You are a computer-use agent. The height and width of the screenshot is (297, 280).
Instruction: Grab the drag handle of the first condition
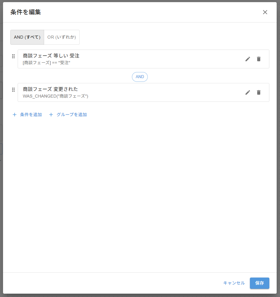coord(13,56)
